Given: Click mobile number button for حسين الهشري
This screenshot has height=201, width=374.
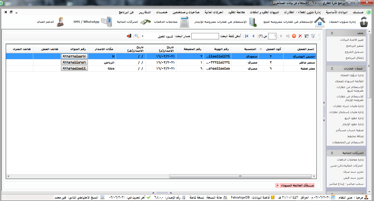Looking at the screenshot, I should pos(74,56).
